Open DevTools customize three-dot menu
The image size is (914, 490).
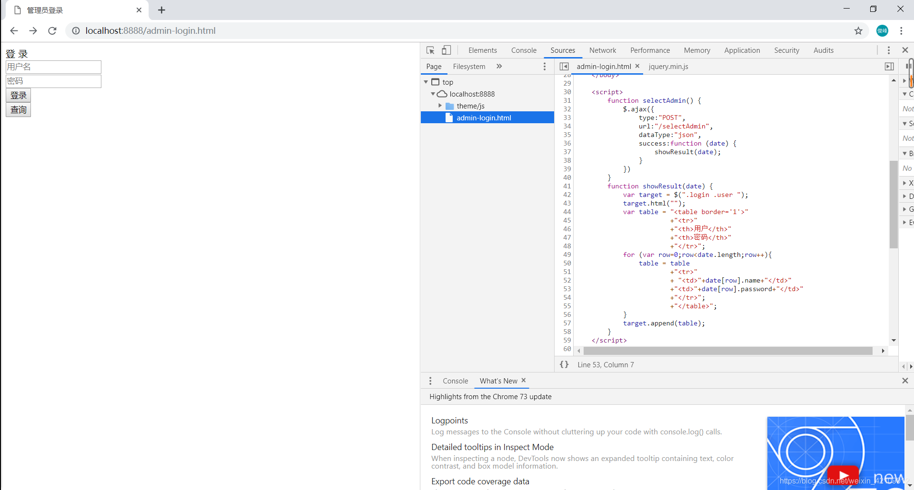[888, 50]
